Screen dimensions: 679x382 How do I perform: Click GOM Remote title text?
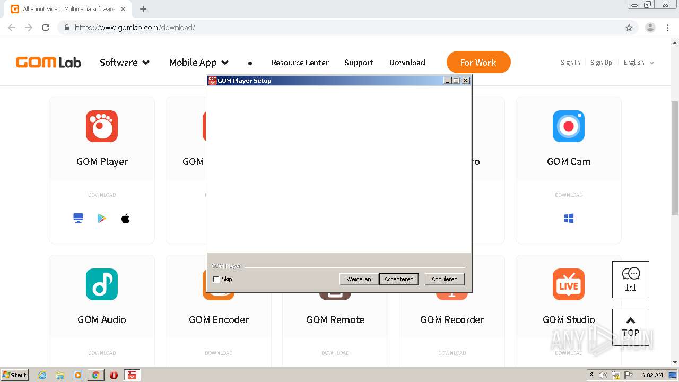[335, 319]
